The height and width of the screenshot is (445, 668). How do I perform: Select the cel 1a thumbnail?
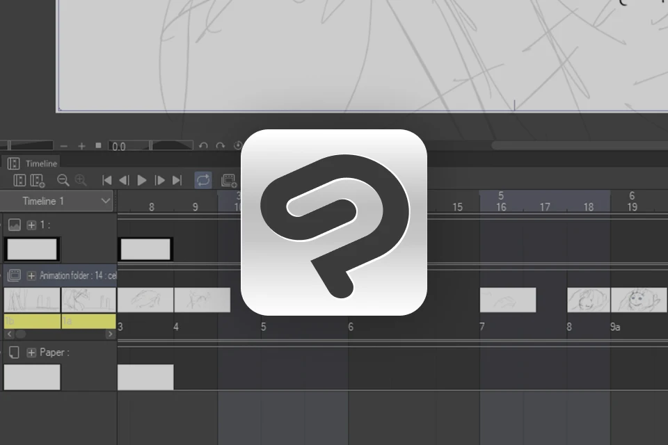coord(88,300)
